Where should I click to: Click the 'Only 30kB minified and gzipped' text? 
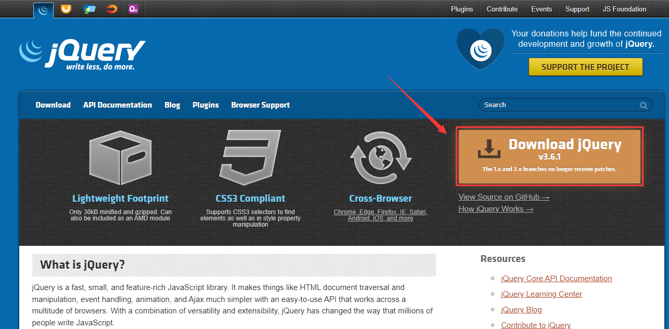120,215
